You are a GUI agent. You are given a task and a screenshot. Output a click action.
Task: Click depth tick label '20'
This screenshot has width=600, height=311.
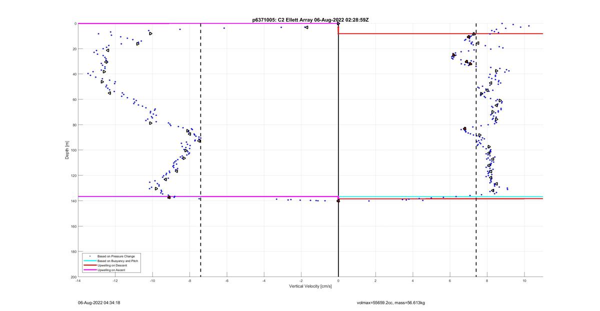tap(74, 49)
